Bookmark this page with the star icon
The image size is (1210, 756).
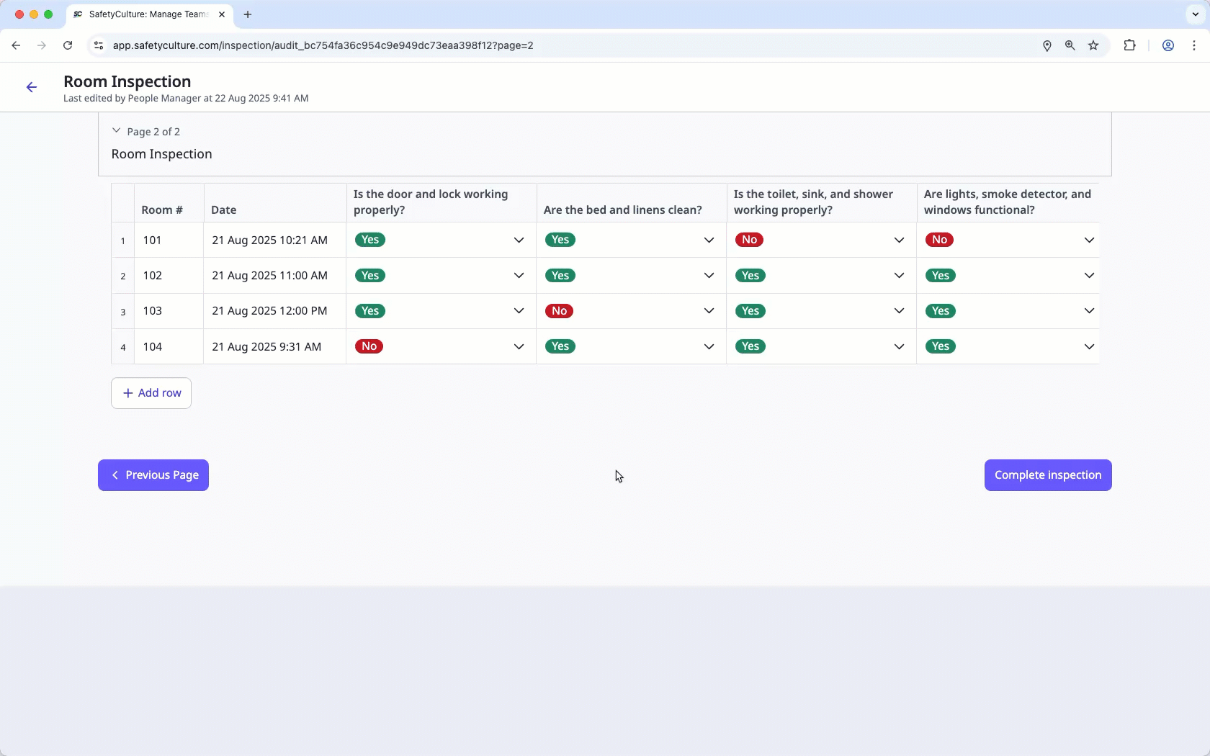click(1093, 45)
